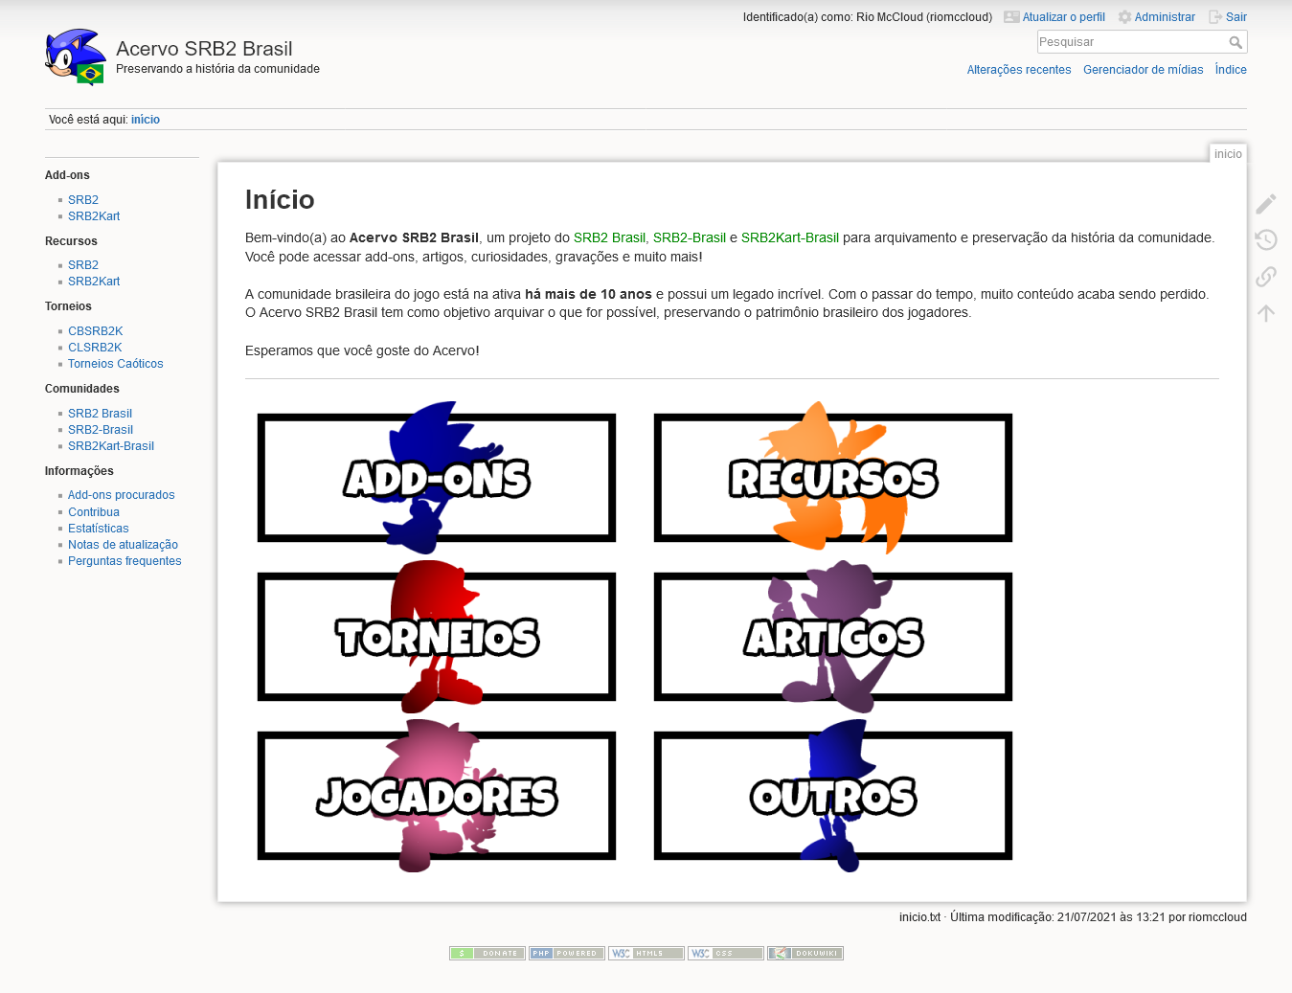Click the DokuWiki footer badge
Screen dimensions: 1292x993
pyautogui.click(x=805, y=953)
